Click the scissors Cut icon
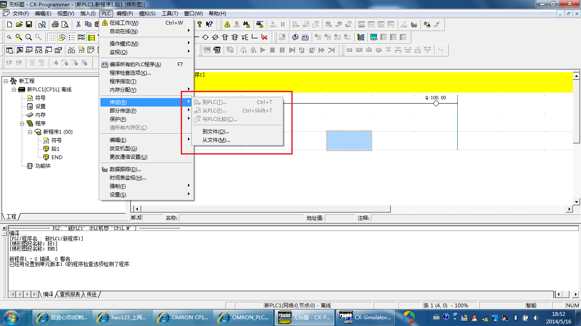The image size is (581, 326). pos(78,25)
